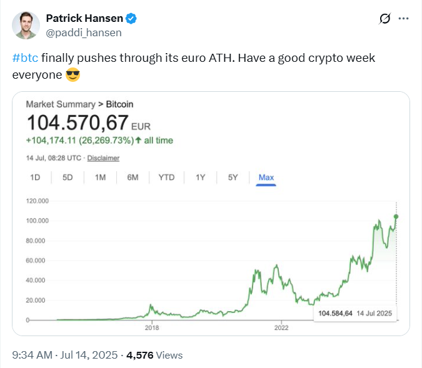Screen dimensions: 422x368
Task: Click the 9:34 AM tweet timestamp
Action: point(33,355)
